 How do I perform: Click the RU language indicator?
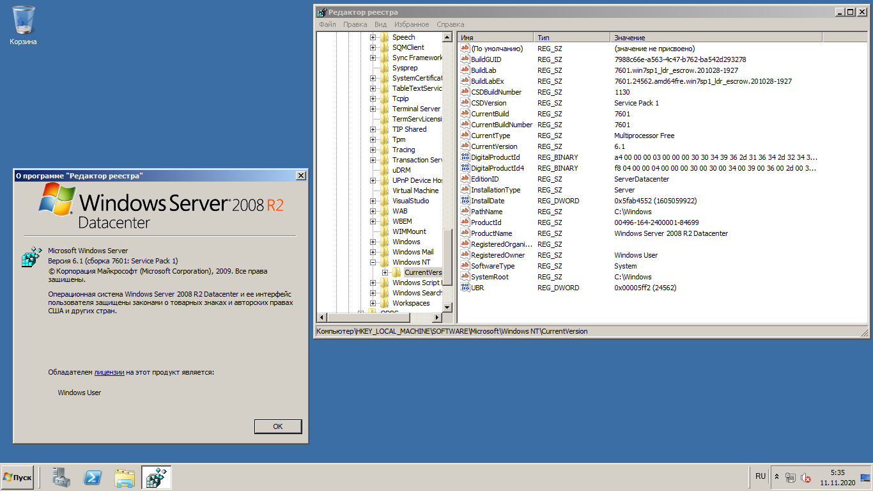pyautogui.click(x=761, y=476)
